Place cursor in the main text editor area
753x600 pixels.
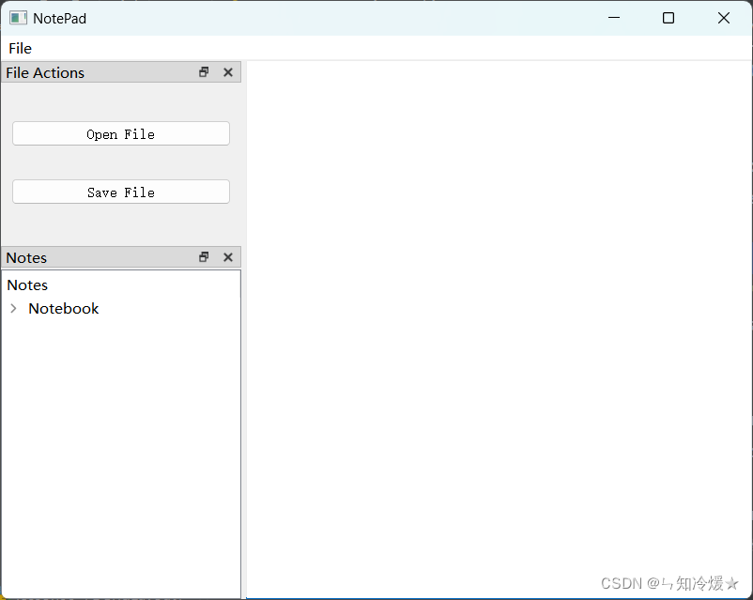tap(498, 310)
